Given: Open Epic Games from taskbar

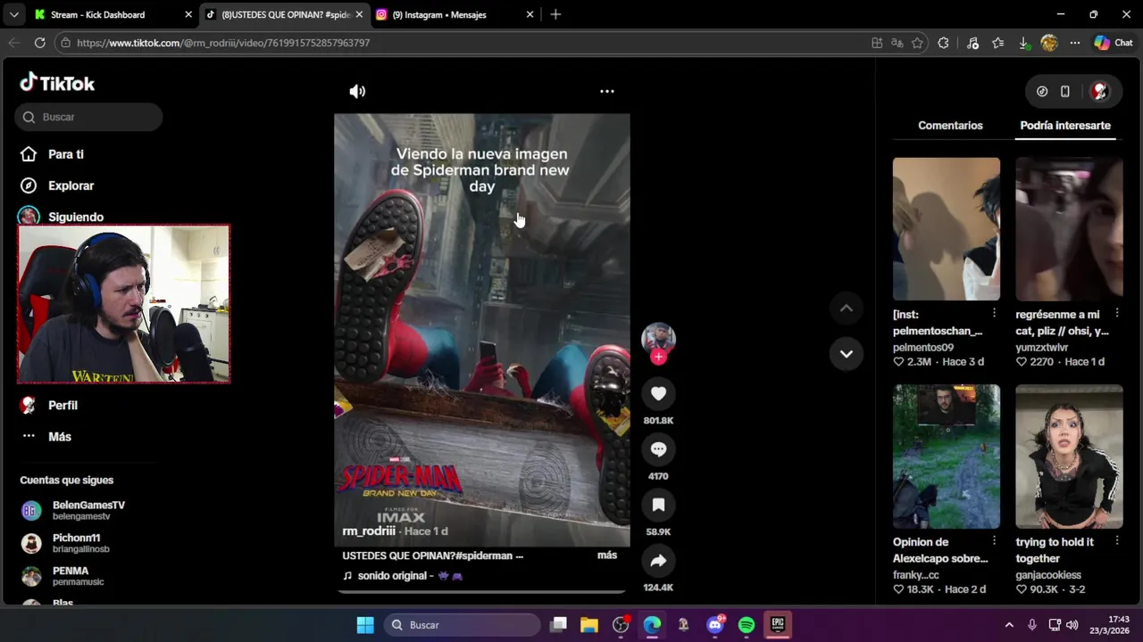Looking at the screenshot, I should pos(778,625).
